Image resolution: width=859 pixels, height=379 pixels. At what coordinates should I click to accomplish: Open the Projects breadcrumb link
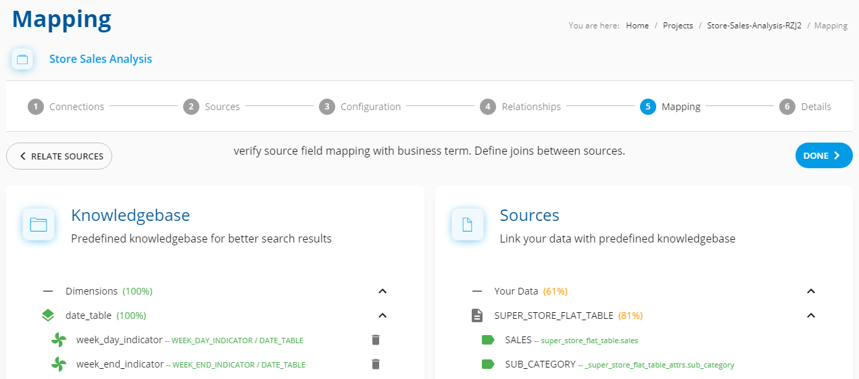click(678, 26)
